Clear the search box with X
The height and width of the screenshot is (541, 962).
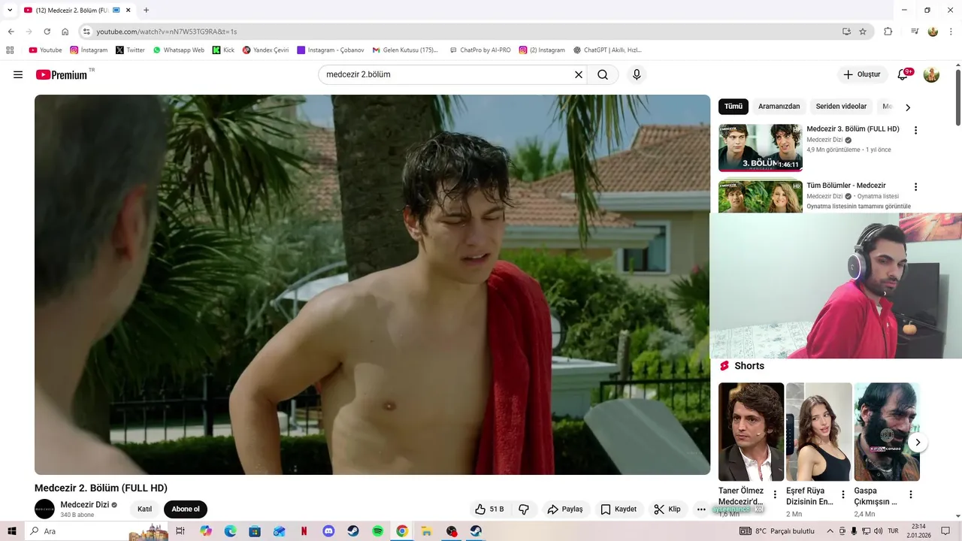coord(579,74)
